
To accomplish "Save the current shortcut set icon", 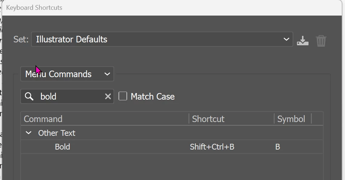I will pos(302,41).
